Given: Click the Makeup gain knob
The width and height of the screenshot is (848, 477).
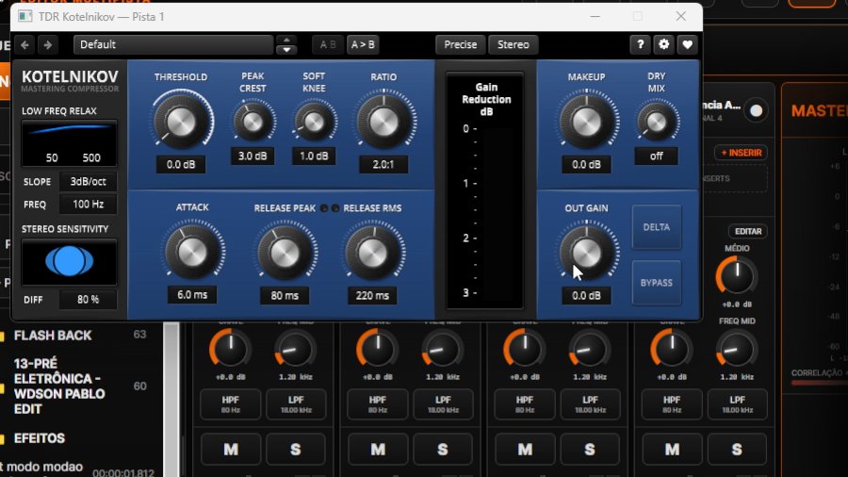Looking at the screenshot, I should (x=587, y=122).
